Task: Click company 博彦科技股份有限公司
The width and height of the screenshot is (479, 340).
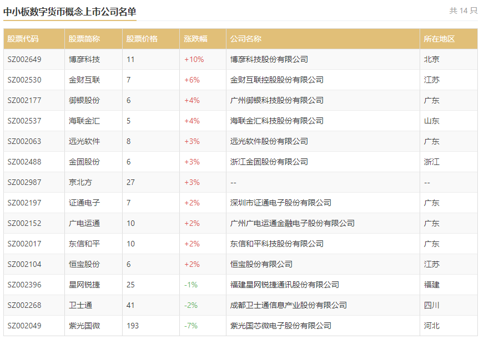Action: click(269, 59)
